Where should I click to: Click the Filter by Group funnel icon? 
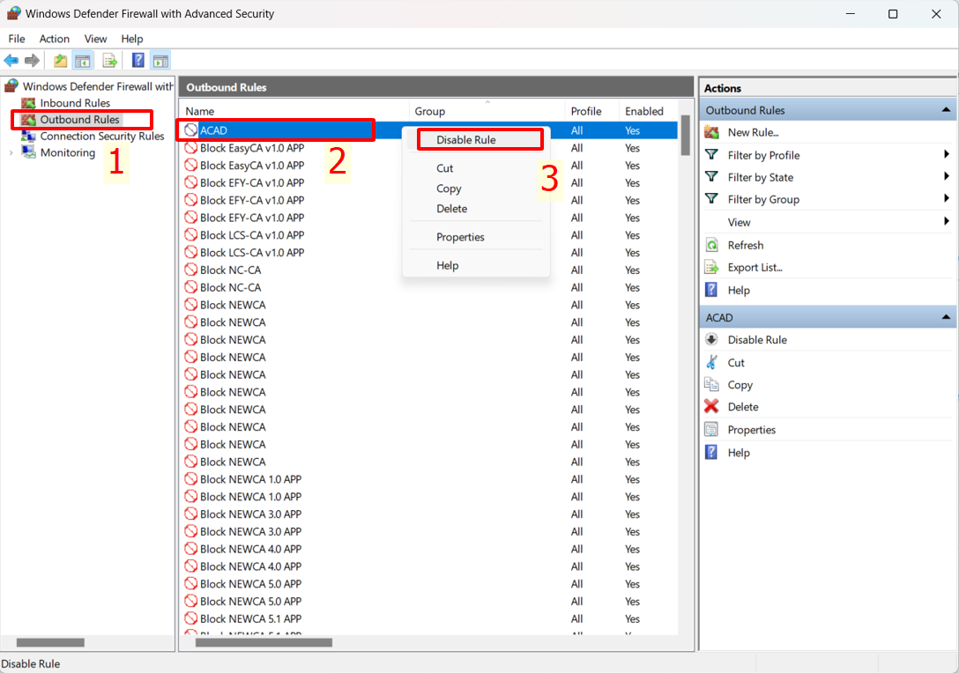pyautogui.click(x=711, y=199)
